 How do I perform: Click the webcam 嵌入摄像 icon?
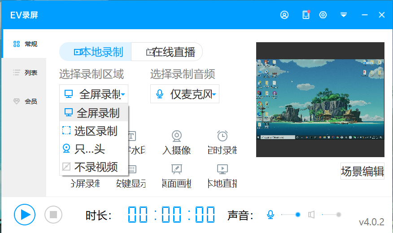coord(177,136)
